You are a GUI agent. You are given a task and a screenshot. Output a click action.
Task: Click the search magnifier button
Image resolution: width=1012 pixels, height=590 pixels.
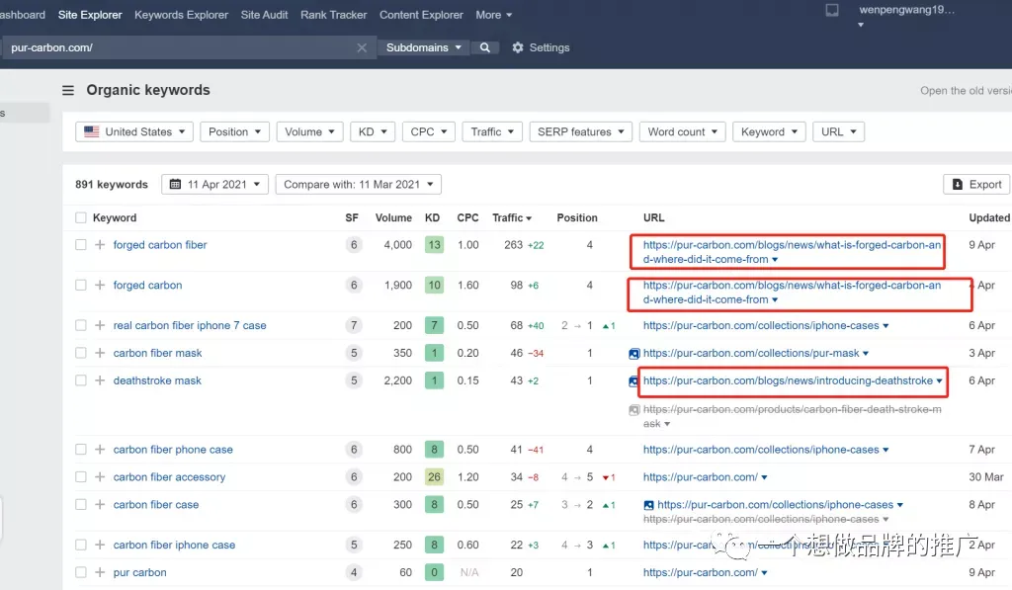point(484,47)
